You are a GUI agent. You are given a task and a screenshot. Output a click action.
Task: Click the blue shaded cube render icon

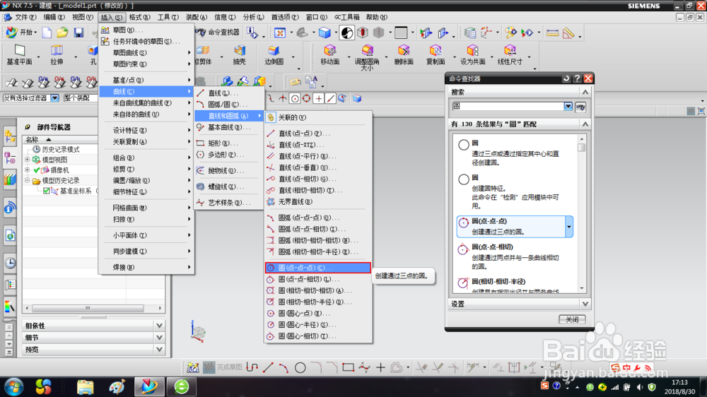point(325,32)
